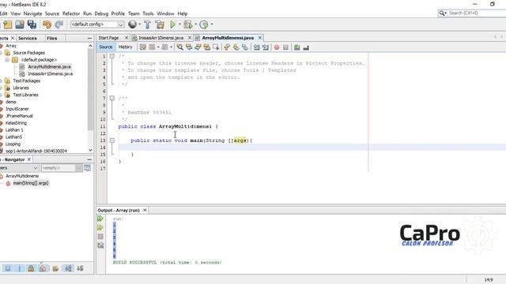Select InisiasiArr1Dimensi.java in project tree
This screenshot has height=284, width=506.
pos(50,73)
